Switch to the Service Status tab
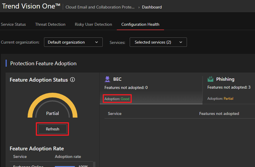The width and height of the screenshot is (255, 167). click(13, 24)
